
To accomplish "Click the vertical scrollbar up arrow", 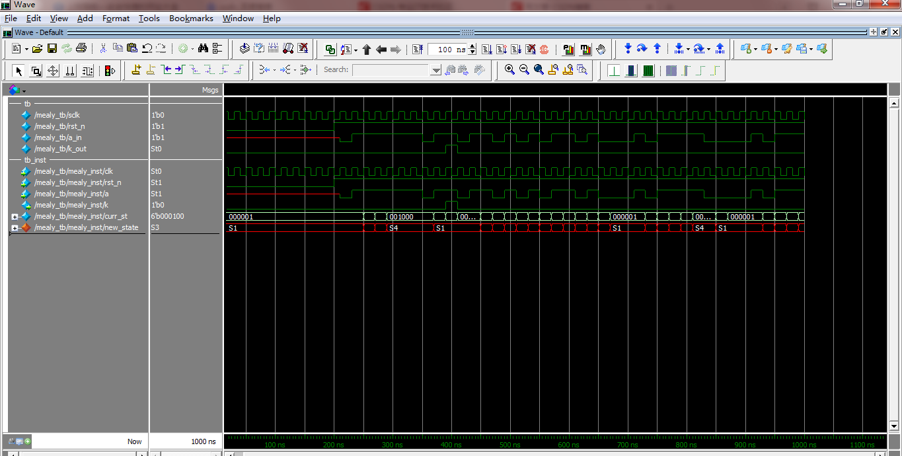I will click(x=894, y=102).
